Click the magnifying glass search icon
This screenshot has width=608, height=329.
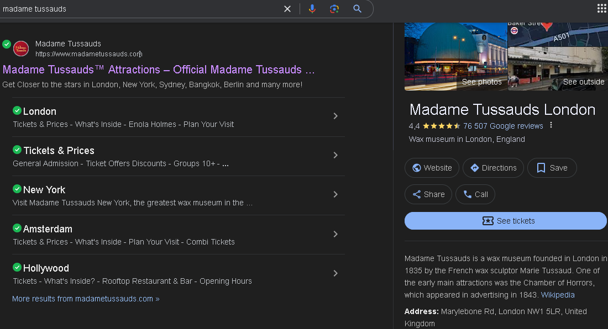[357, 9]
